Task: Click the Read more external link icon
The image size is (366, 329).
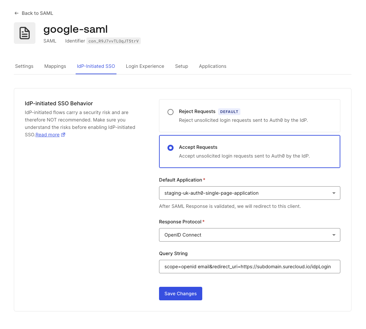Action: pos(63,135)
